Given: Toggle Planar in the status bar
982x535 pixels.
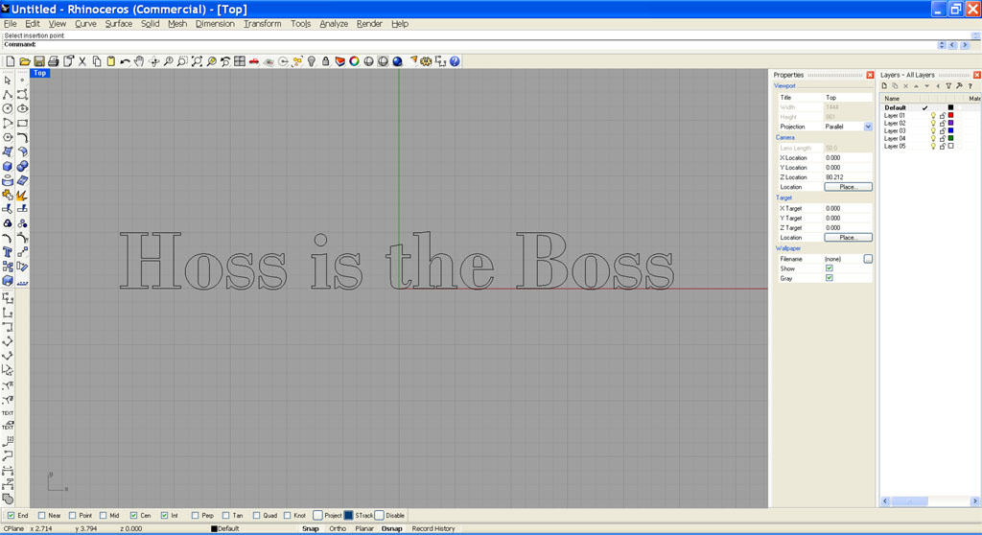Looking at the screenshot, I should (364, 528).
